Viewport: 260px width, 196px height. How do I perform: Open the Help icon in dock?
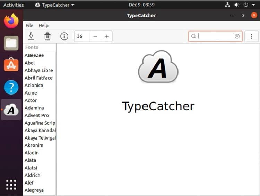pyautogui.click(x=11, y=87)
